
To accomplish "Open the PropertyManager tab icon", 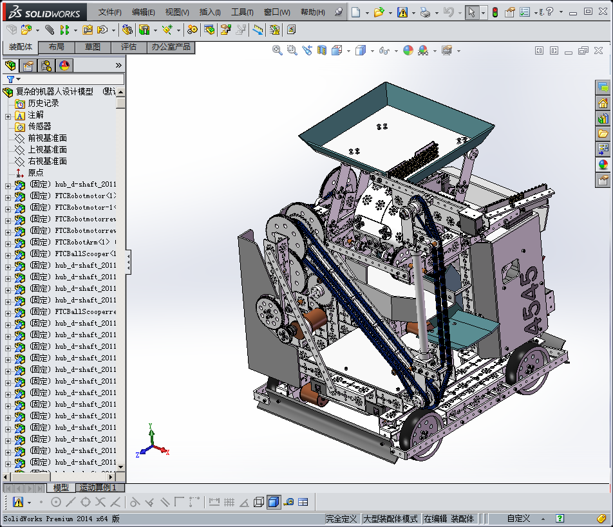I will [x=28, y=65].
